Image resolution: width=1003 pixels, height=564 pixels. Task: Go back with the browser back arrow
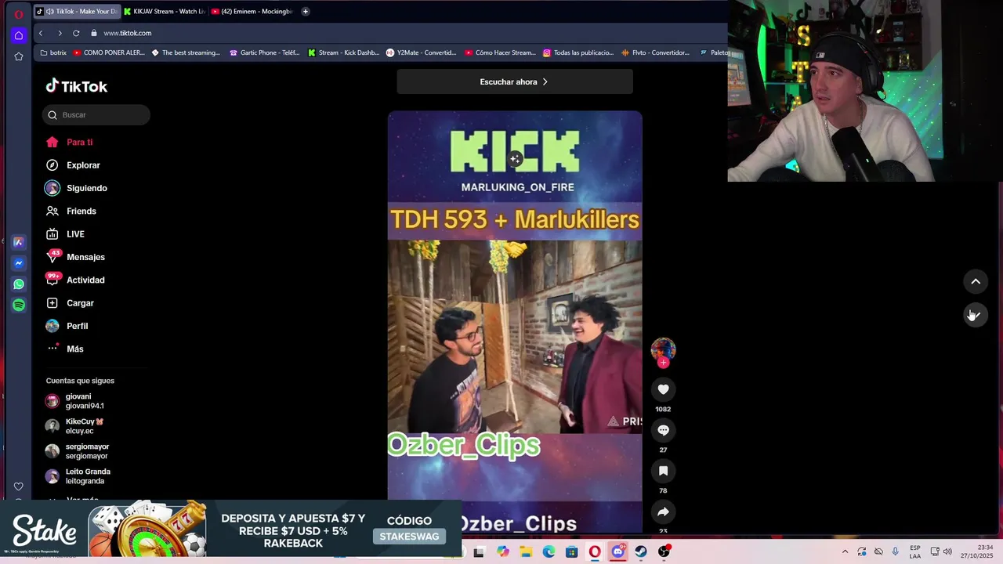click(x=41, y=33)
